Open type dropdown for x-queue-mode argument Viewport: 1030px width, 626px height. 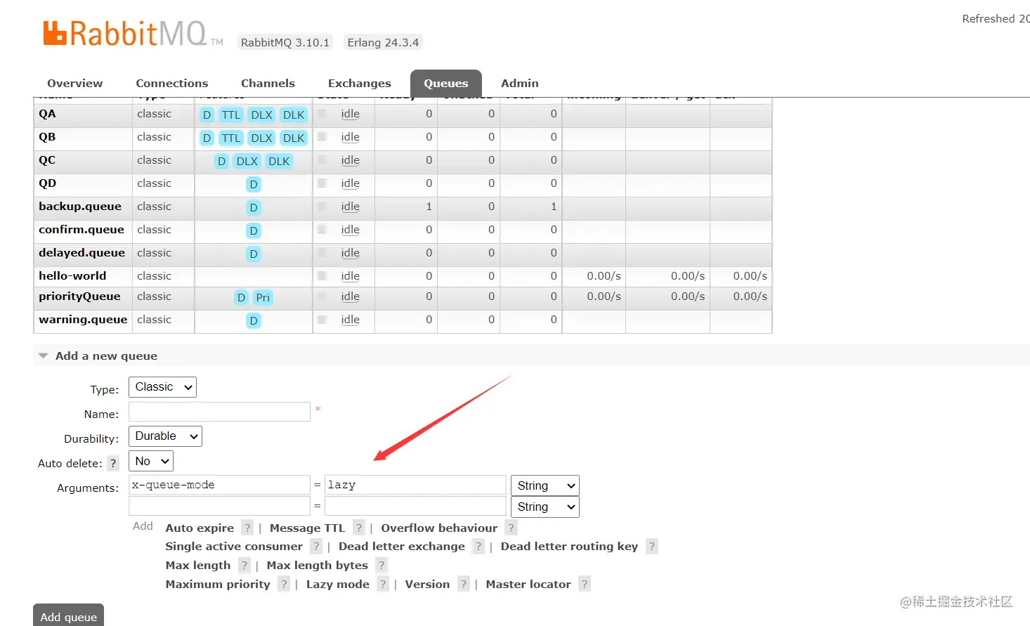[545, 485]
